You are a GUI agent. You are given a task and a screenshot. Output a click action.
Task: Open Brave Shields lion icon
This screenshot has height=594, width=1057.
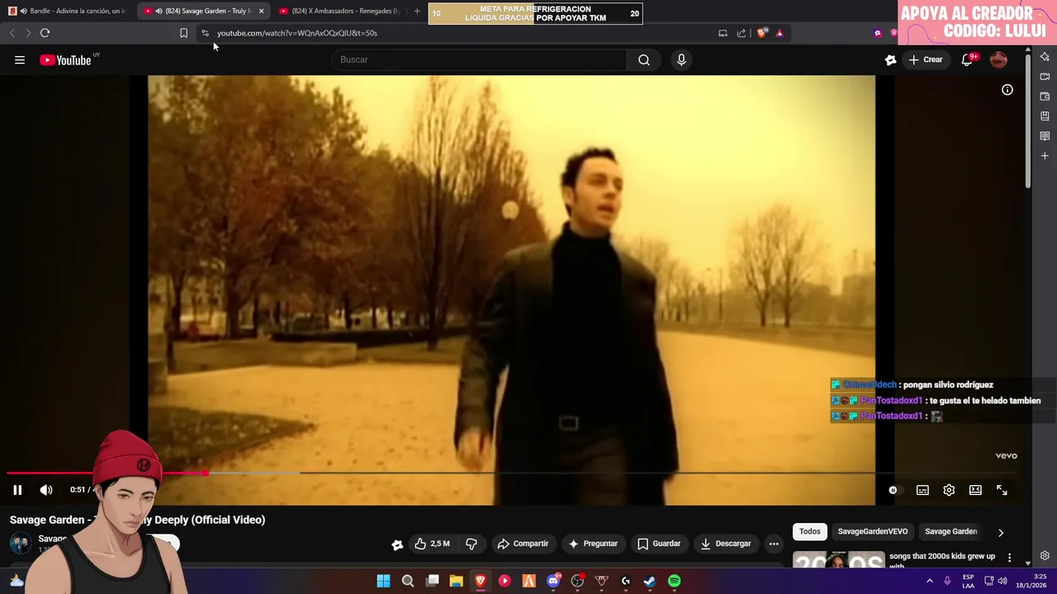pyautogui.click(x=761, y=33)
